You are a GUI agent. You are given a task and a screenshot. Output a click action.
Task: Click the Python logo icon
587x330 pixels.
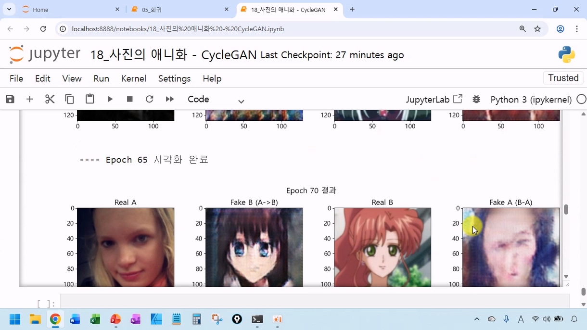(x=567, y=54)
